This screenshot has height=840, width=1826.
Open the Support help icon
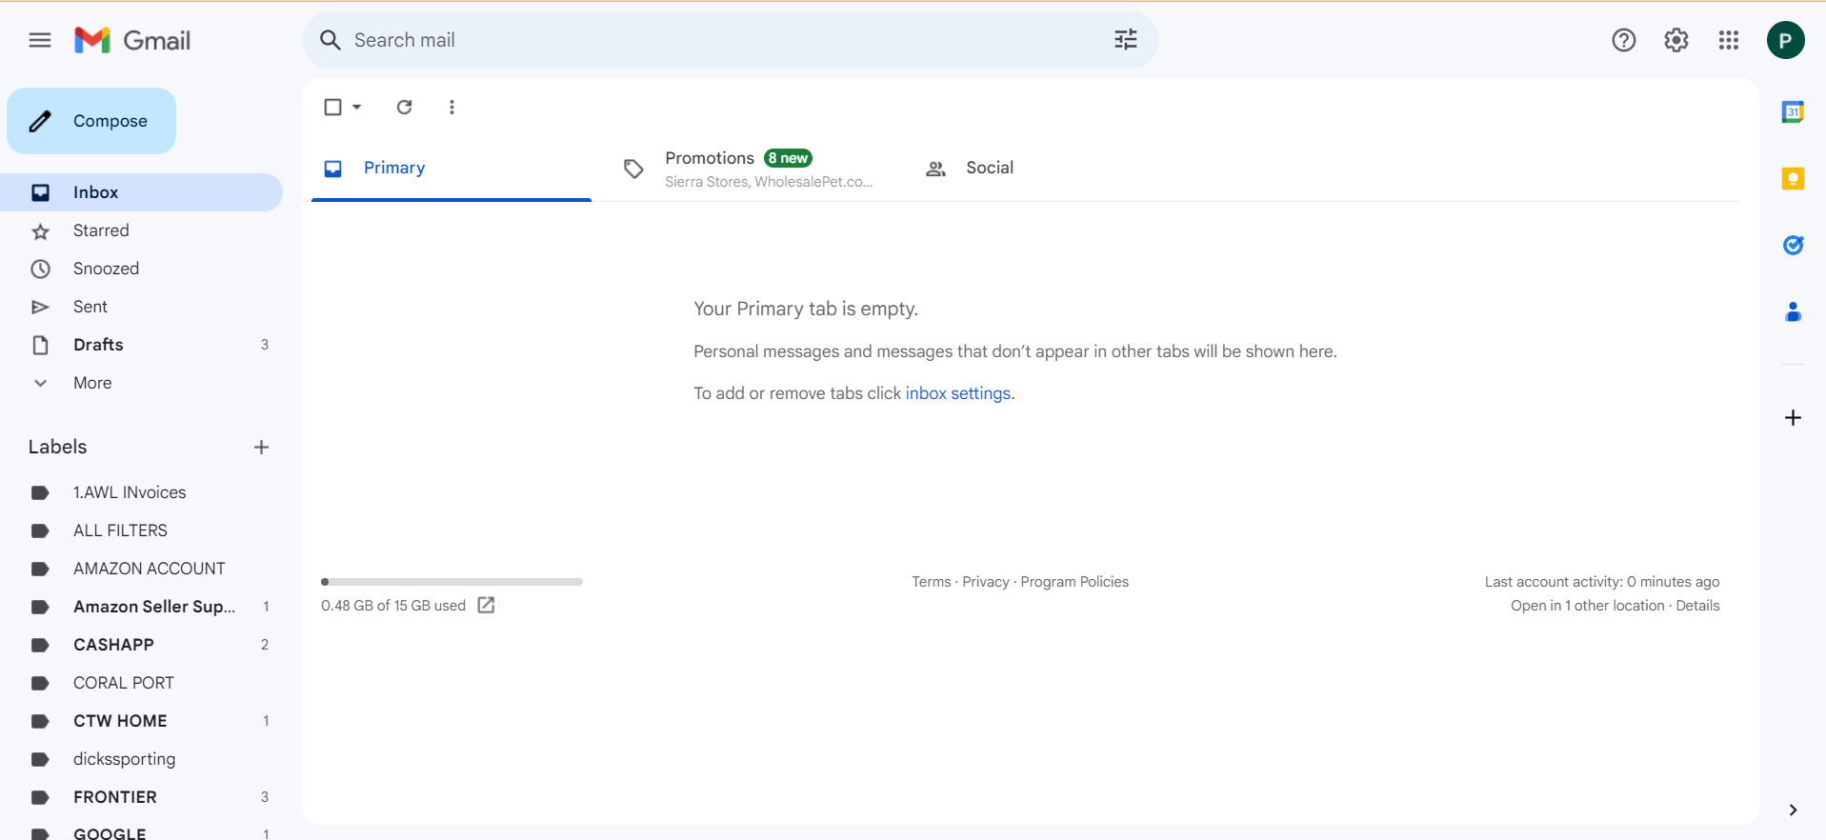pyautogui.click(x=1624, y=40)
